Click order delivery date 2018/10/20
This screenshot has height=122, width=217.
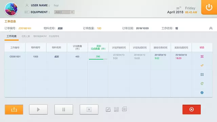(x=142, y=28)
